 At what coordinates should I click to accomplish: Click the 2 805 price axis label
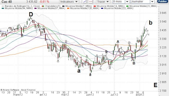(x=163, y=82)
